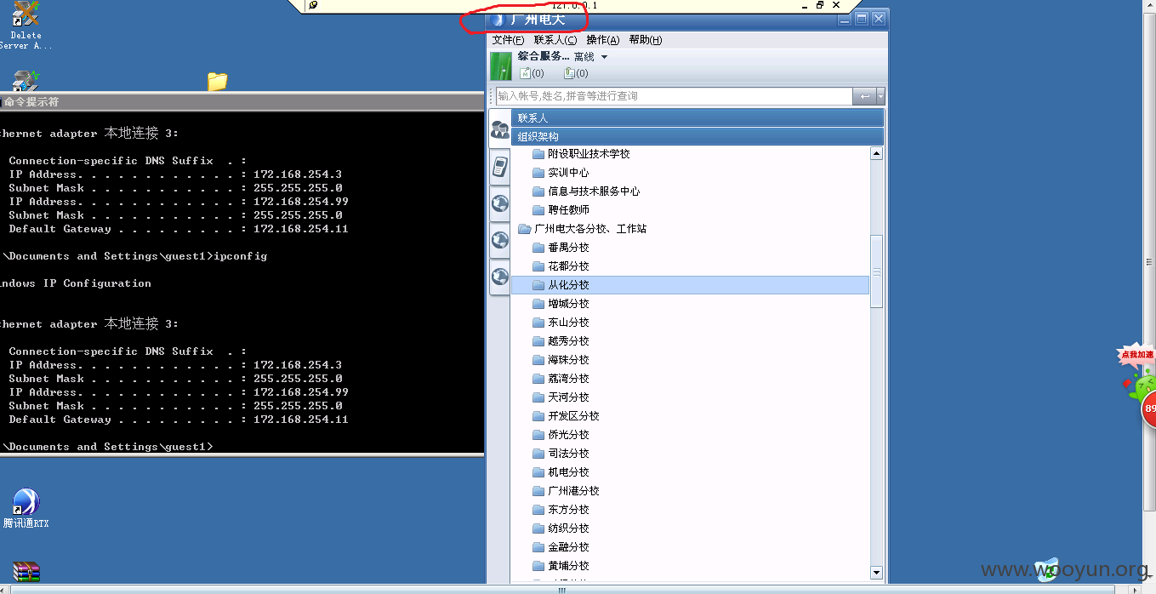The width and height of the screenshot is (1156, 594).
Task: Click the folder icon beside 花都分校
Action: pyautogui.click(x=538, y=266)
